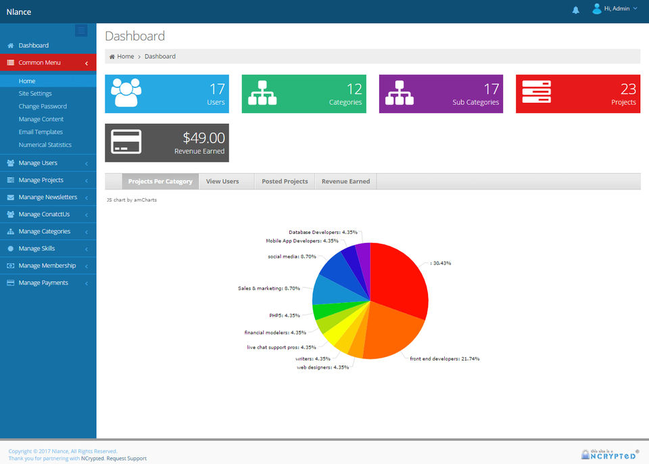Click the Projects server icon on red card

tap(536, 92)
